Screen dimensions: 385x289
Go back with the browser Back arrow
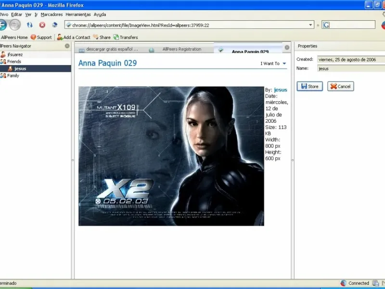2,25
